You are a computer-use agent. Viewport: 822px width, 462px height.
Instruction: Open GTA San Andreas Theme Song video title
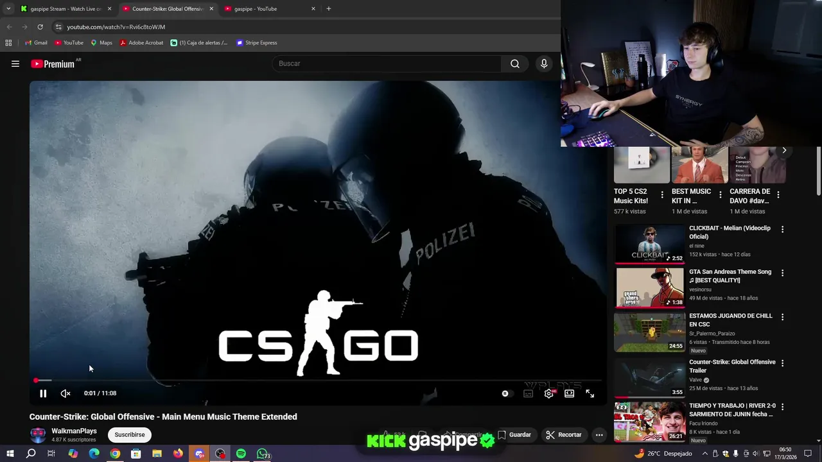730,276
